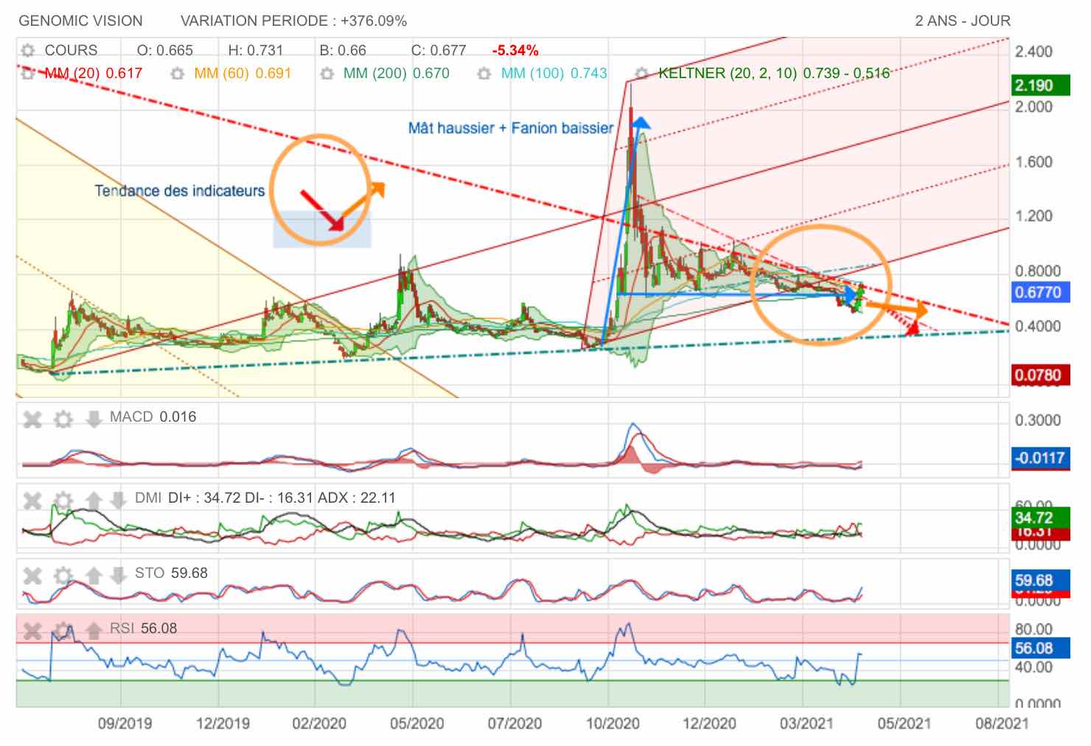Viewport: 1091px width, 746px height.
Task: Click the B: 0.66 low value
Action: (x=343, y=50)
